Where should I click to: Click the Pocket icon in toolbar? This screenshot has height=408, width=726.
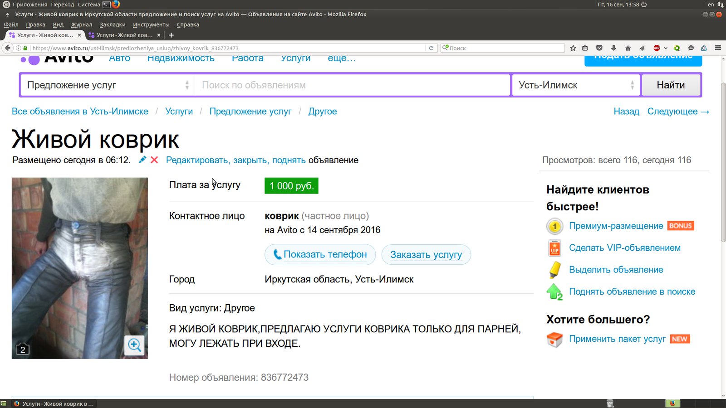click(x=599, y=48)
